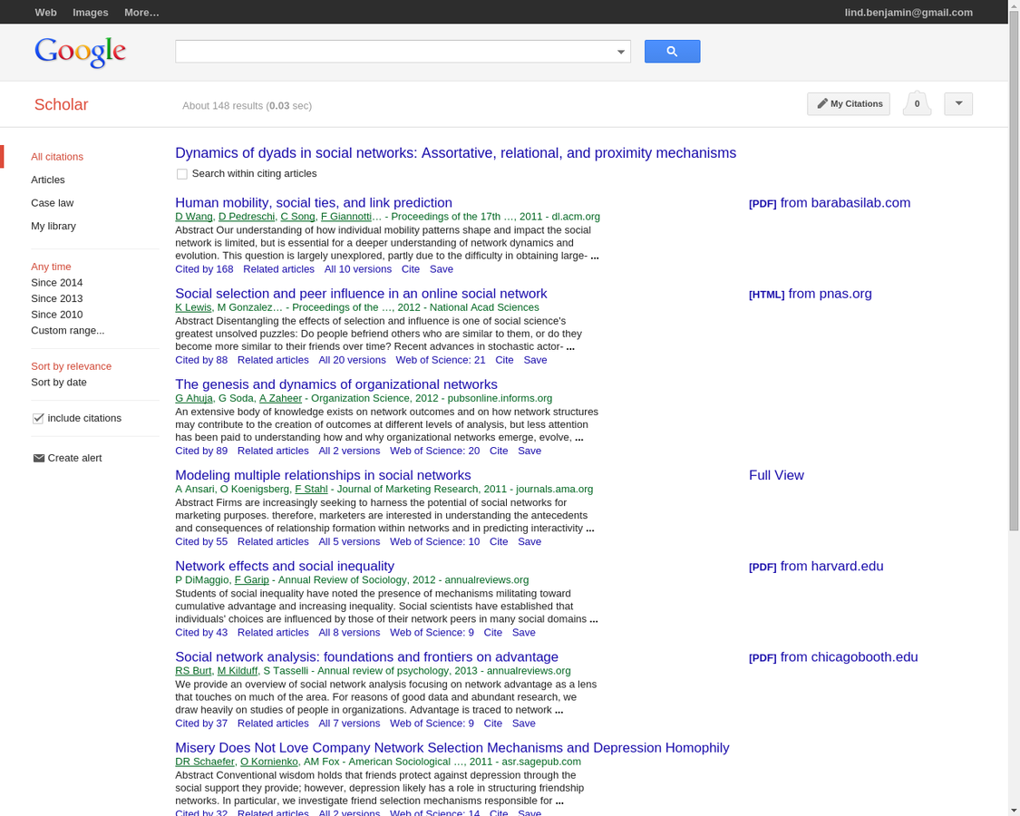
Task: Open author D Wang profile link
Action: point(194,217)
